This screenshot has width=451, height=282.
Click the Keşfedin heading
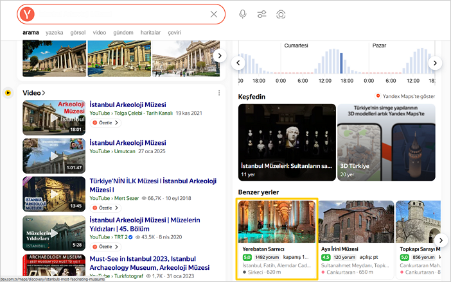pos(252,97)
